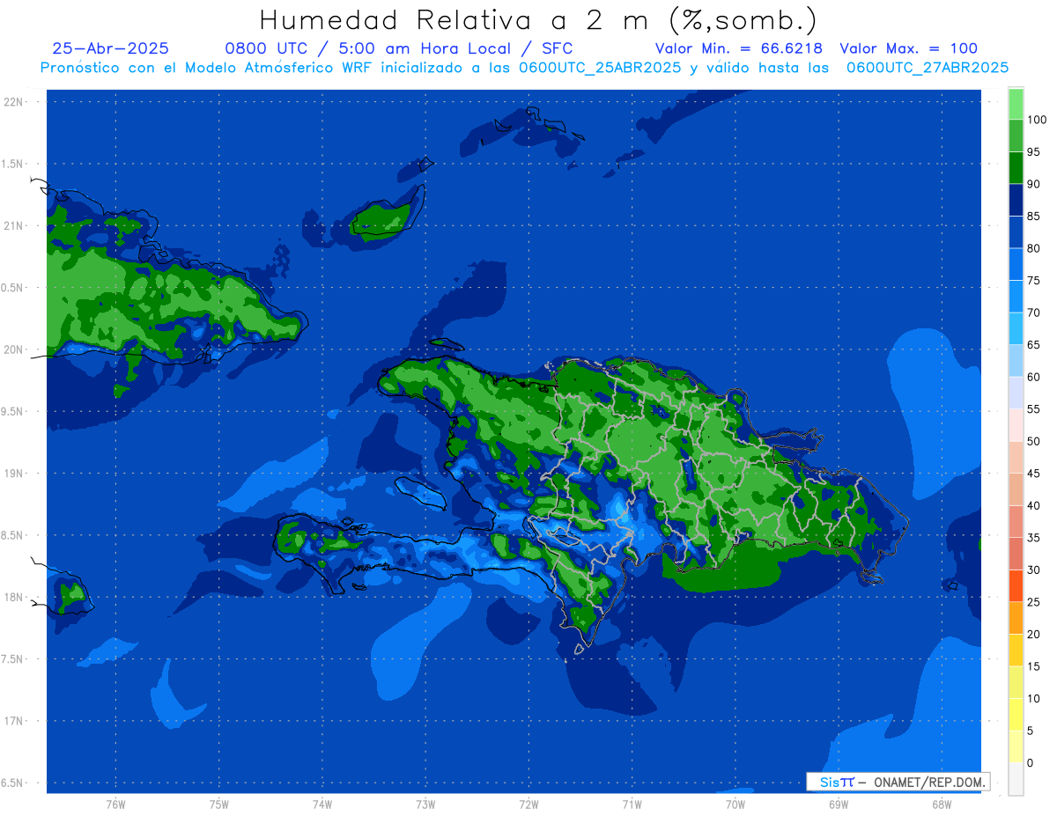The width and height of the screenshot is (1057, 816).
Task: Pick the orange swatch between 25 and 20
Action: [x=1016, y=618]
